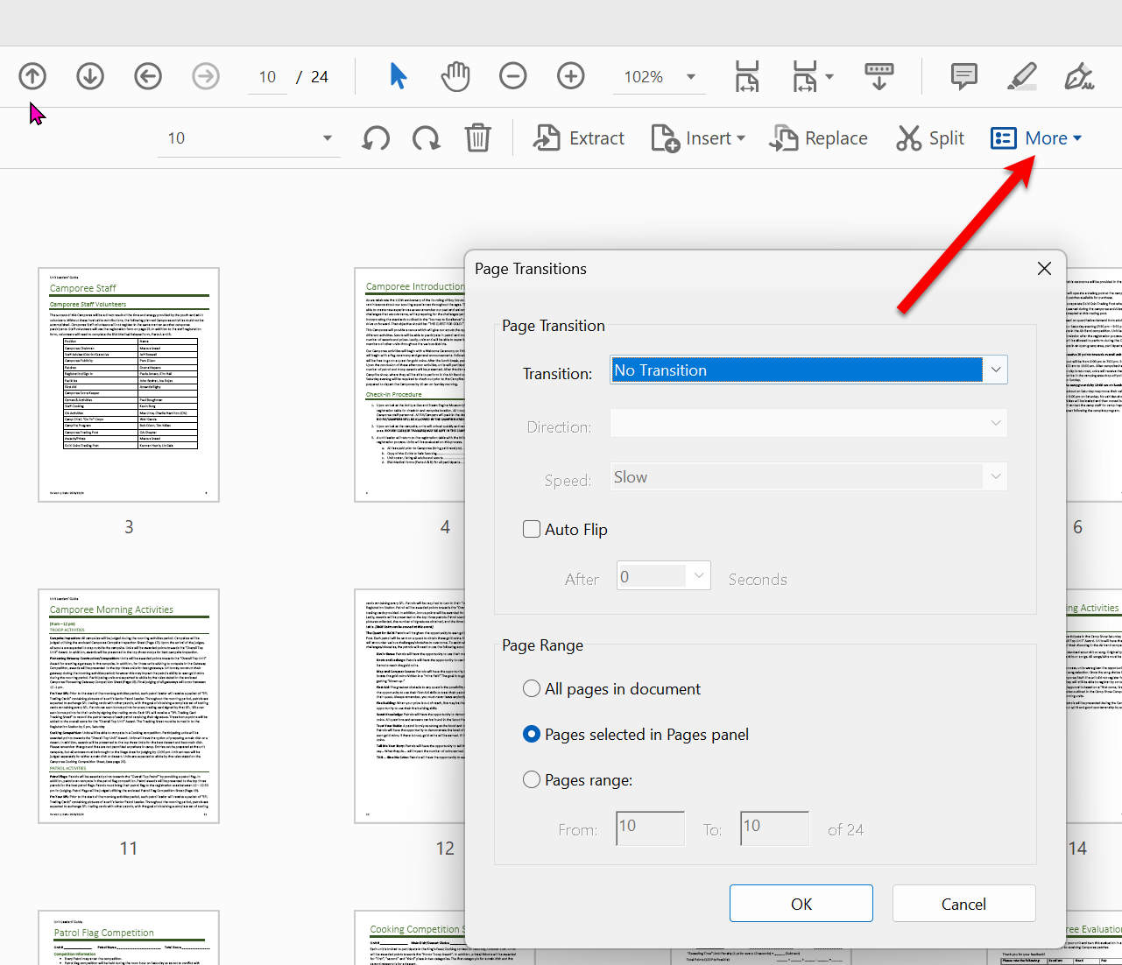Open the Replace pages tool
The width and height of the screenshot is (1122, 965).
pos(817,137)
